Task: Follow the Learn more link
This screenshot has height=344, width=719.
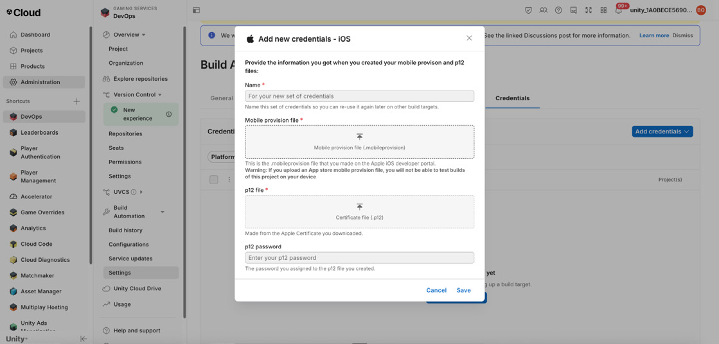Action: [654, 35]
